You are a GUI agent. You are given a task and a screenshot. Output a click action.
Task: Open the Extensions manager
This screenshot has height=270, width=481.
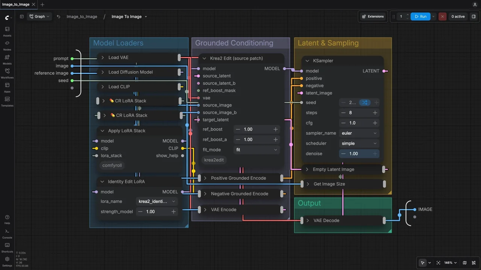click(x=373, y=16)
